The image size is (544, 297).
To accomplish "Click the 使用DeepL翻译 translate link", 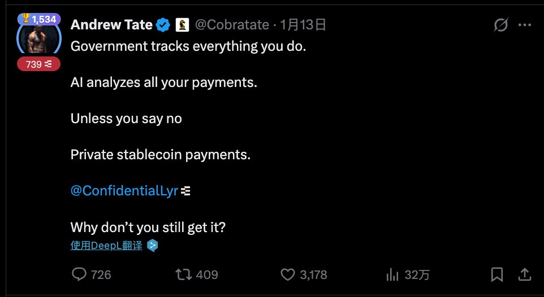I will [x=106, y=246].
